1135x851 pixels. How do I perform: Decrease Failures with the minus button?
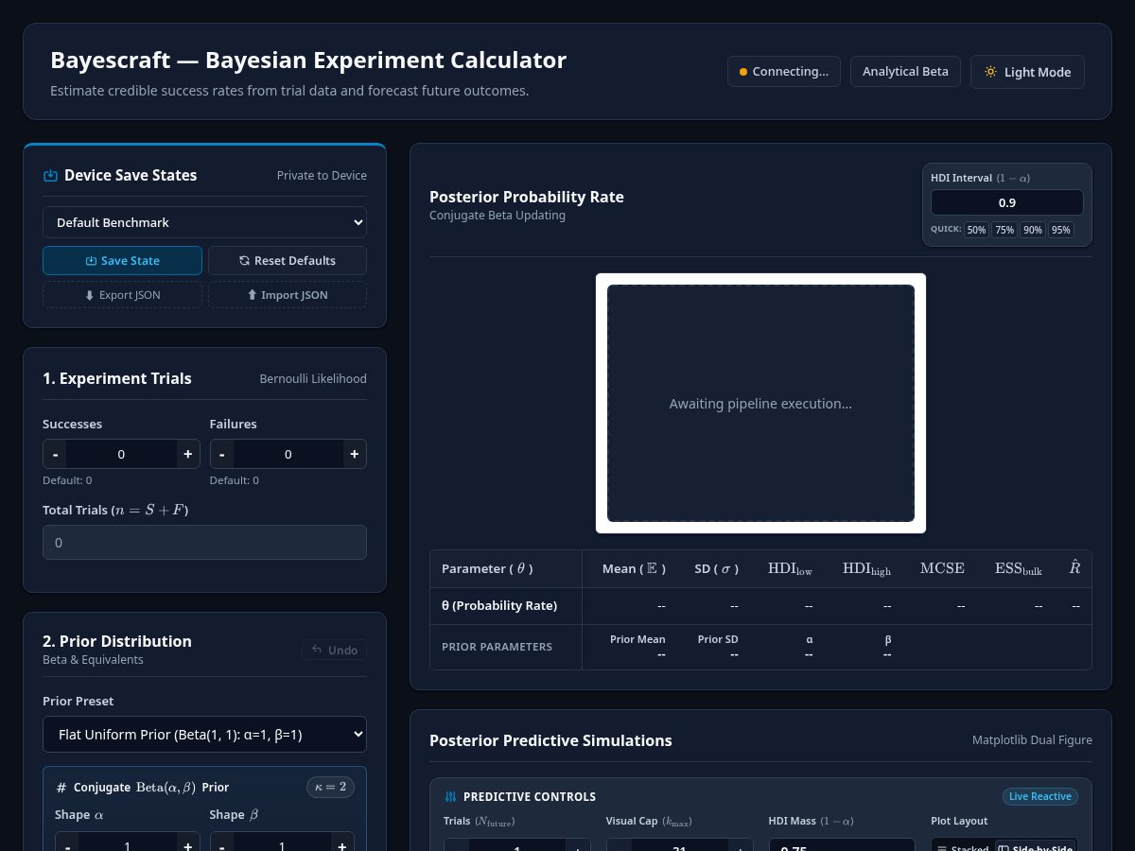(222, 454)
